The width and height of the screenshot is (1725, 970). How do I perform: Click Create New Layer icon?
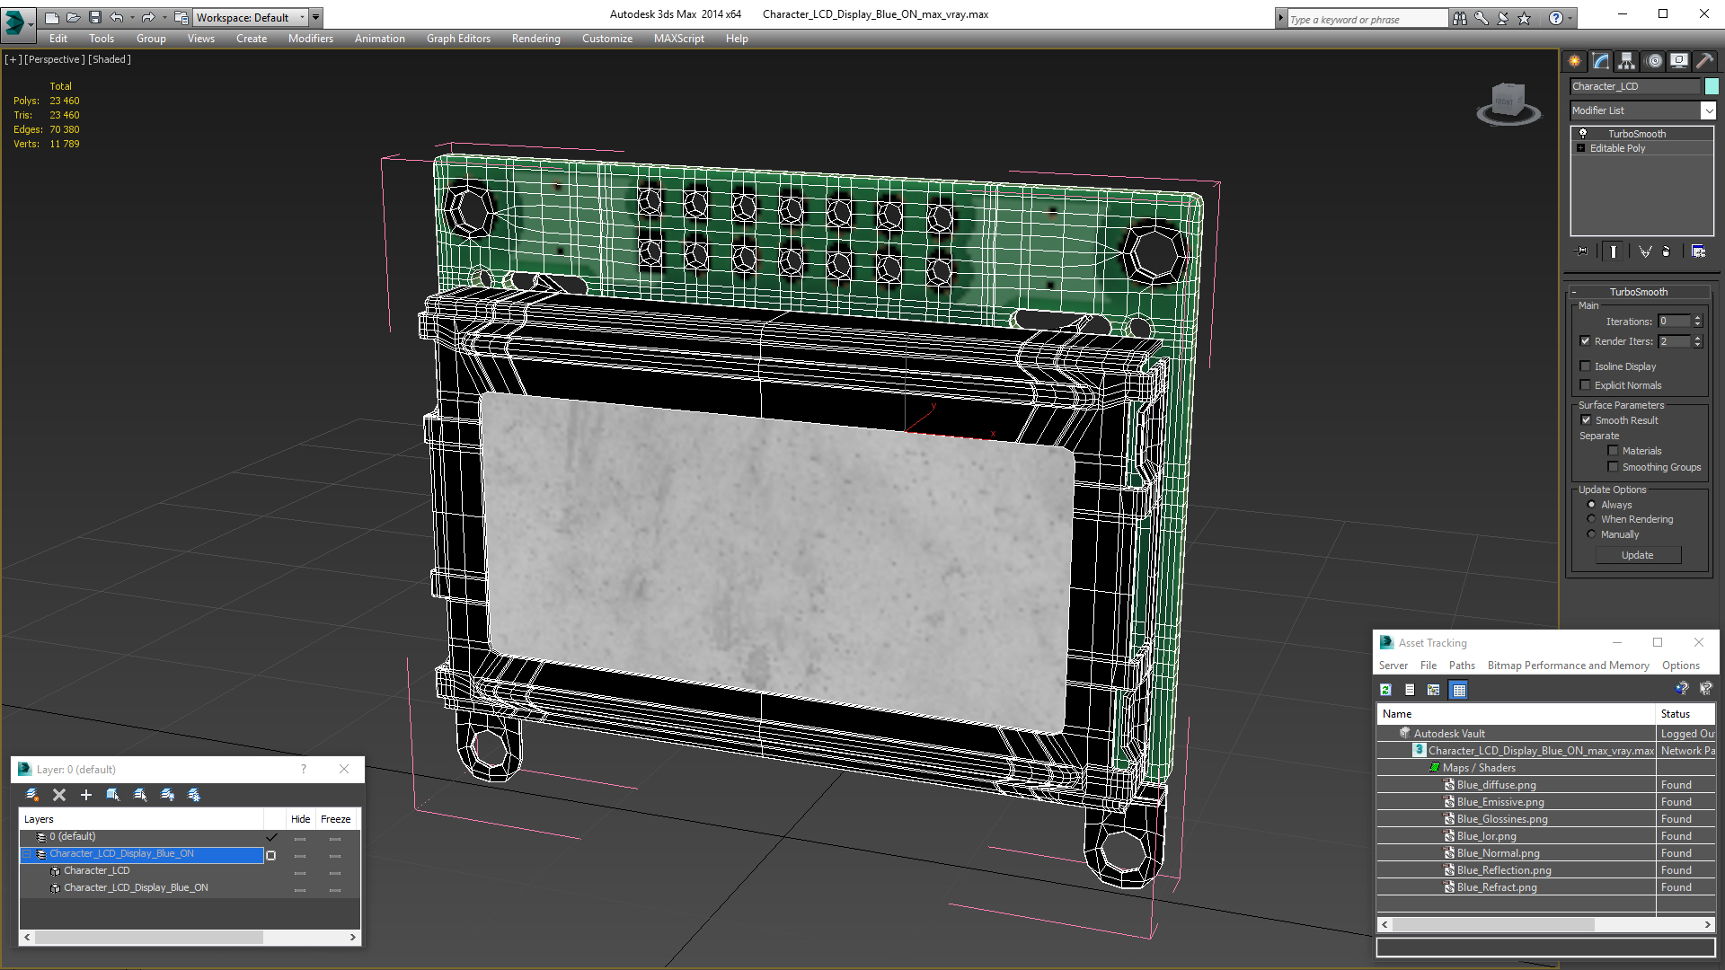pyautogui.click(x=32, y=795)
